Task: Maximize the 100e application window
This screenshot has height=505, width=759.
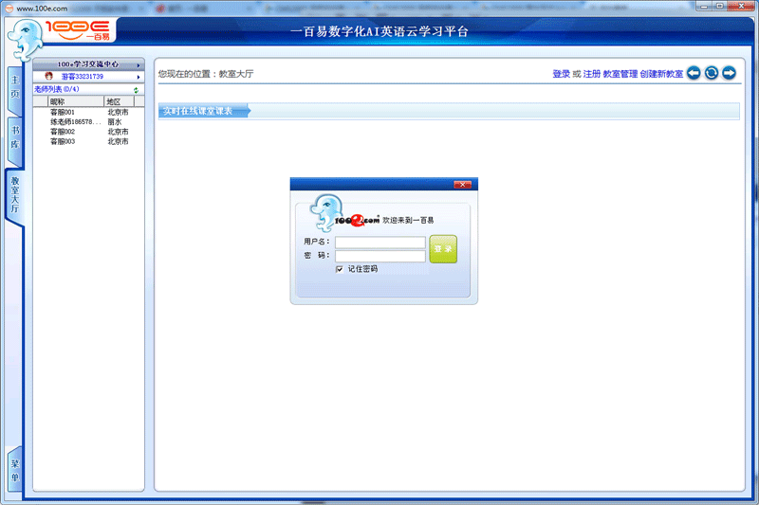Action: [719, 7]
